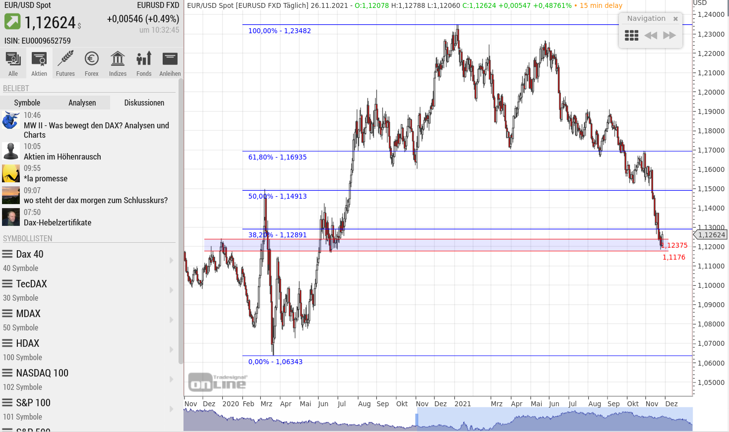
Task: Click the SYMBOLLISTEN section header
Action: click(x=28, y=238)
